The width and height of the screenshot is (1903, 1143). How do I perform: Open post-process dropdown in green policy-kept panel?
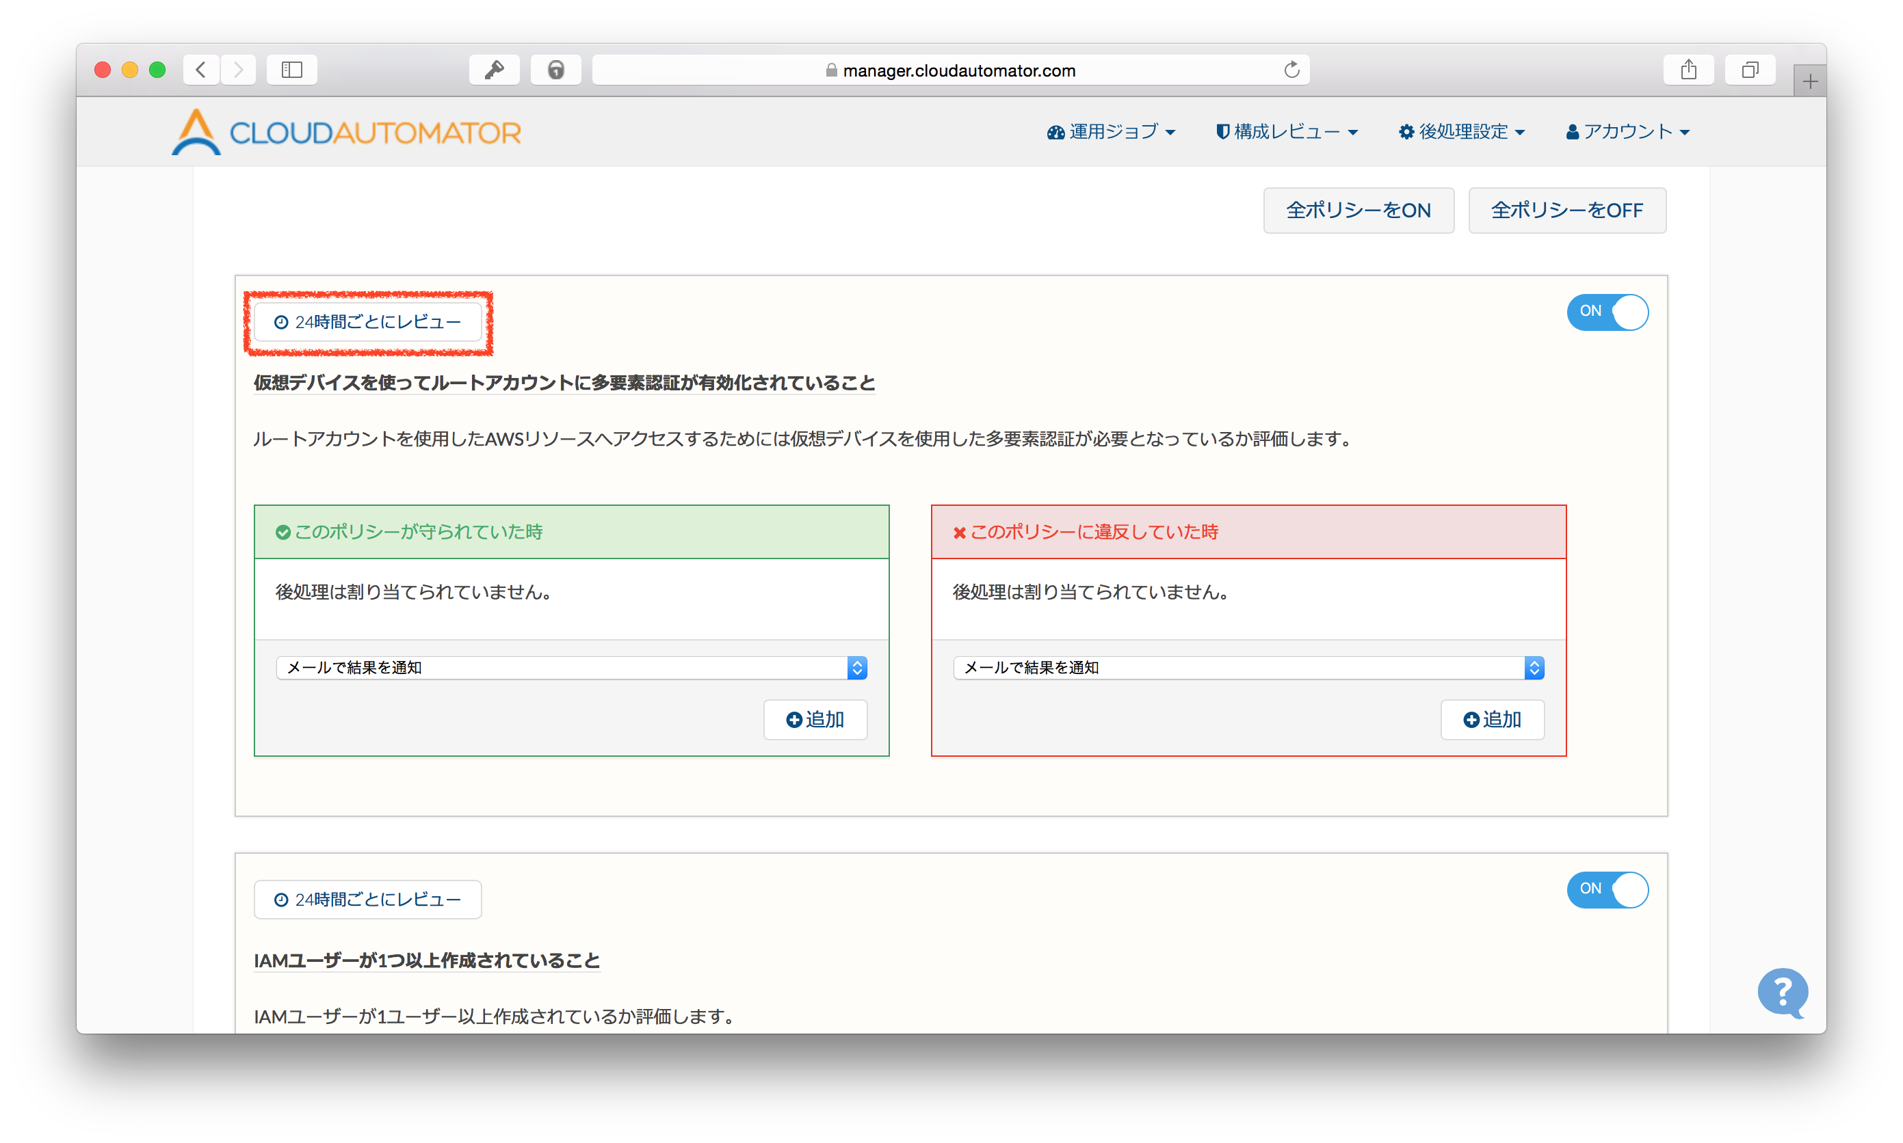tap(572, 667)
